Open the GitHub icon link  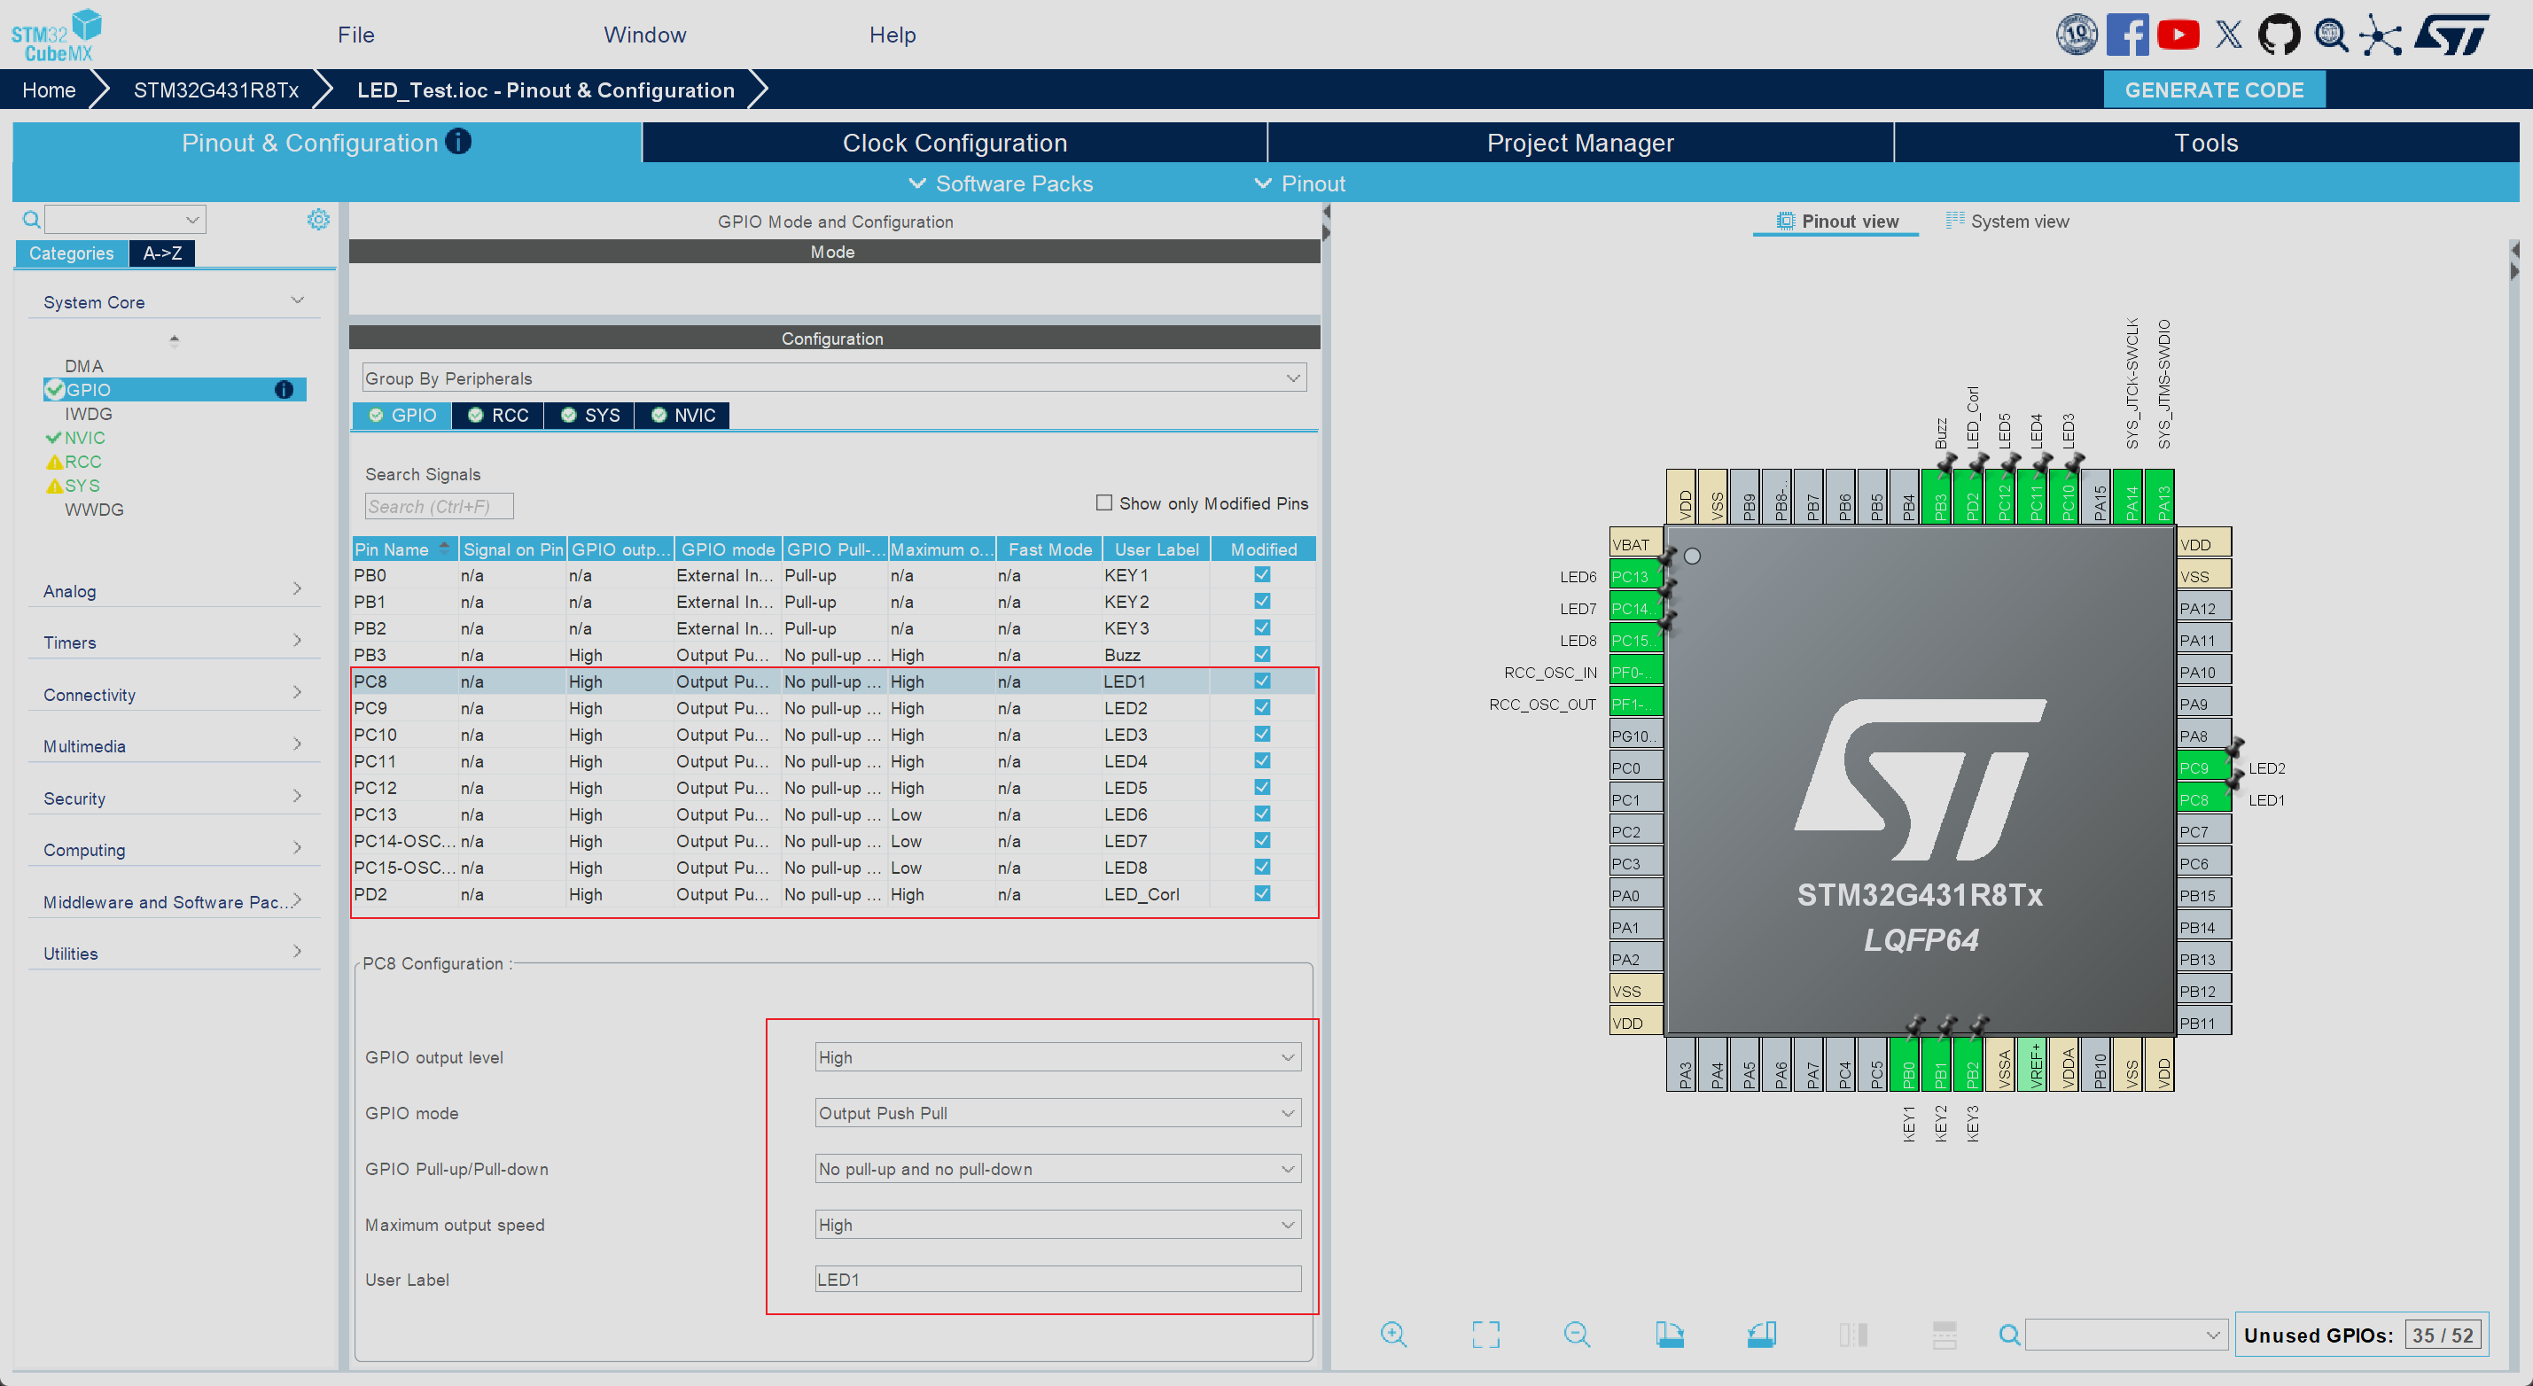point(2278,35)
